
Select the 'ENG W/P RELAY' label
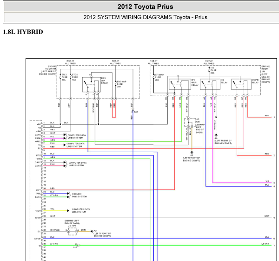(x=105, y=80)
